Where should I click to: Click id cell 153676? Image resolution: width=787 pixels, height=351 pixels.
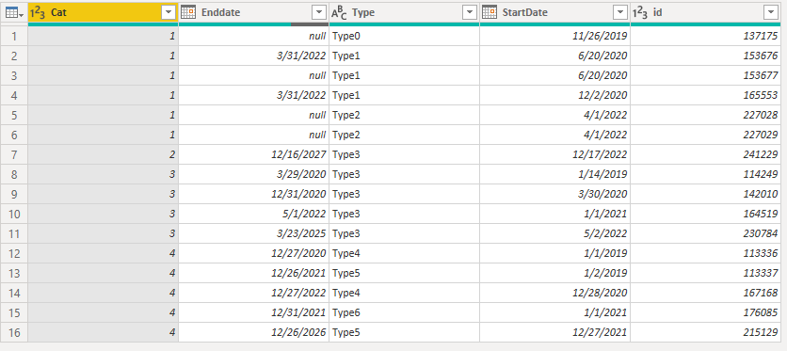[705, 56]
